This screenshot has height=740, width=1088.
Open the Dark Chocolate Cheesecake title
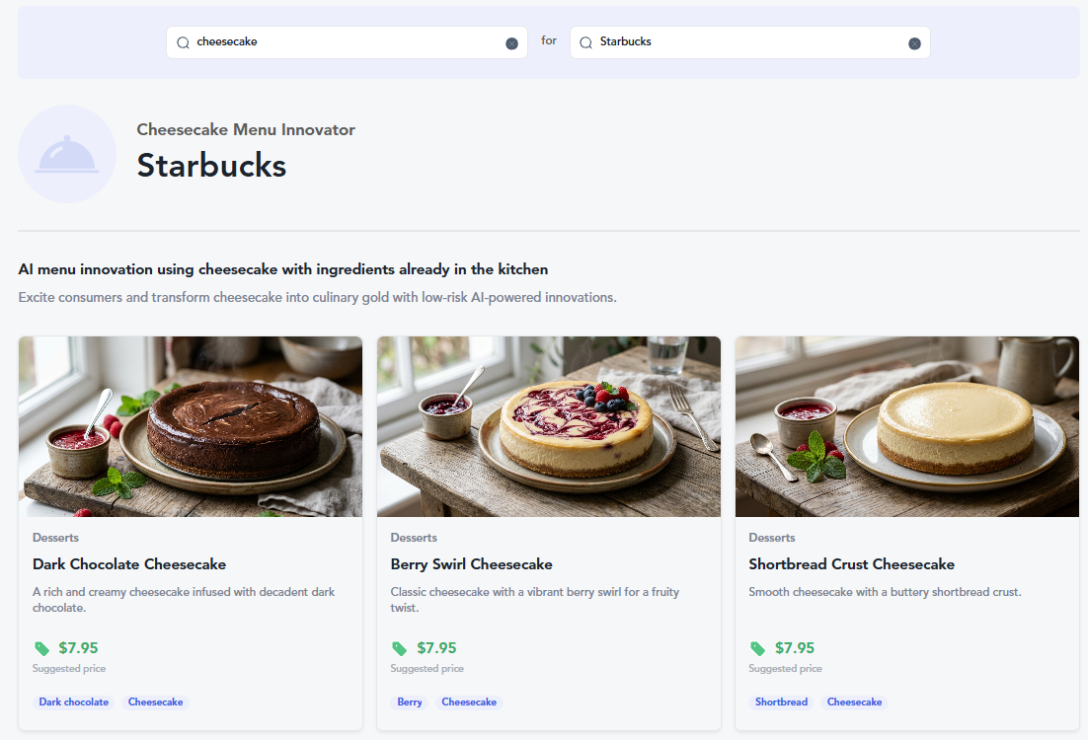tap(129, 564)
